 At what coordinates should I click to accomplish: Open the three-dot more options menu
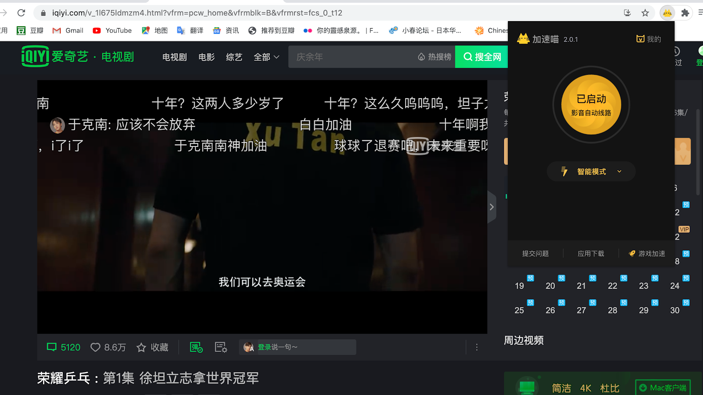pyautogui.click(x=477, y=347)
